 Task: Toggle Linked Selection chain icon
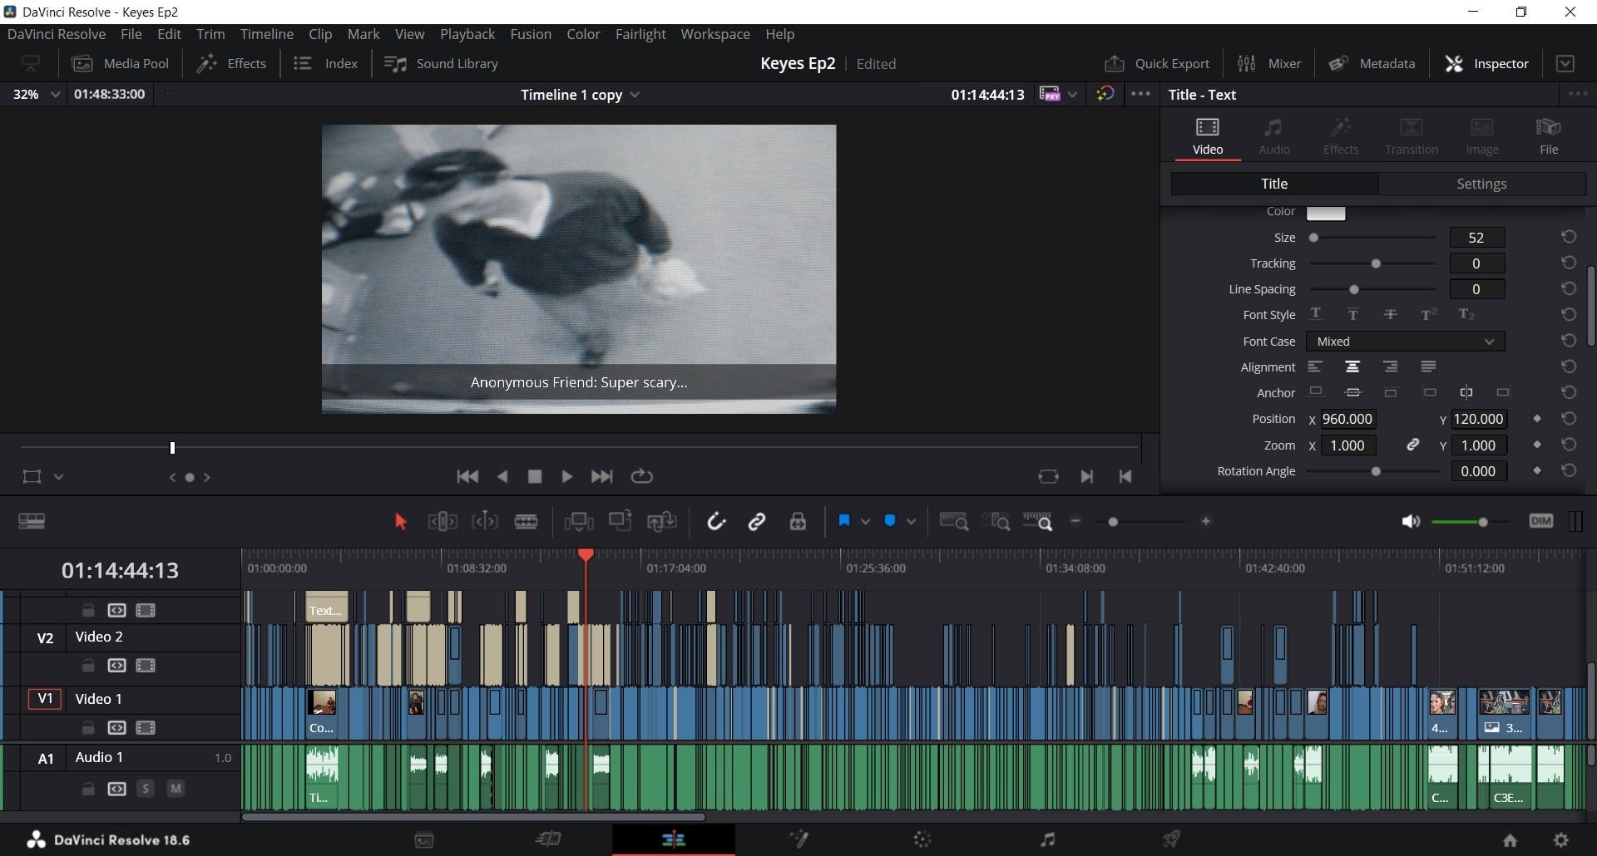[757, 522]
